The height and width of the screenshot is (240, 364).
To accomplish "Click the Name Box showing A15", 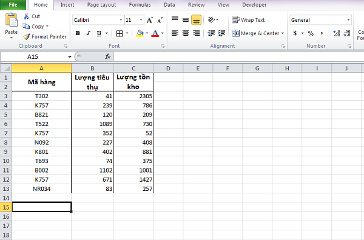I will [33, 57].
